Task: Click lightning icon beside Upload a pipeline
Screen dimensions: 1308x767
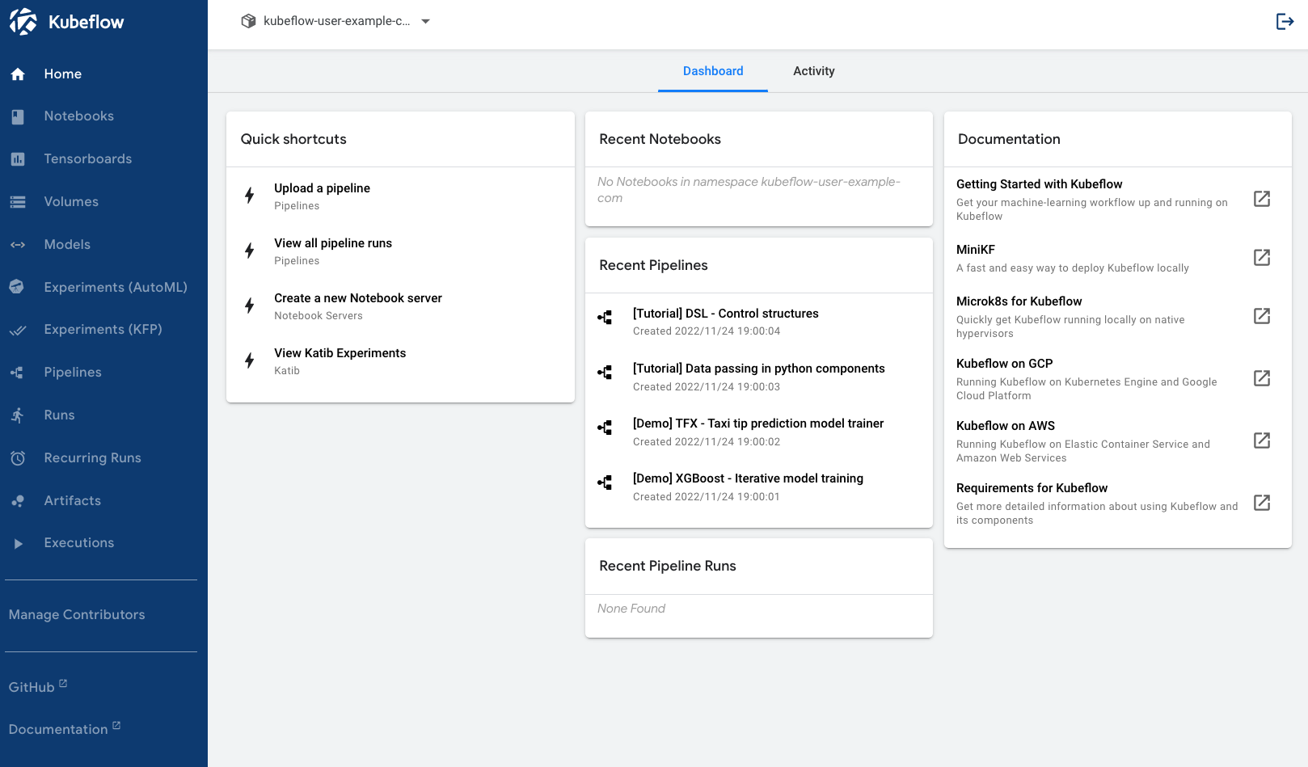Action: 250,196
